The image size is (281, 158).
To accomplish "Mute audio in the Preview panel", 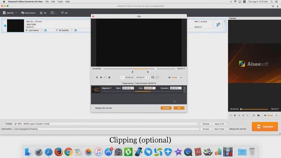I will 265,115.
